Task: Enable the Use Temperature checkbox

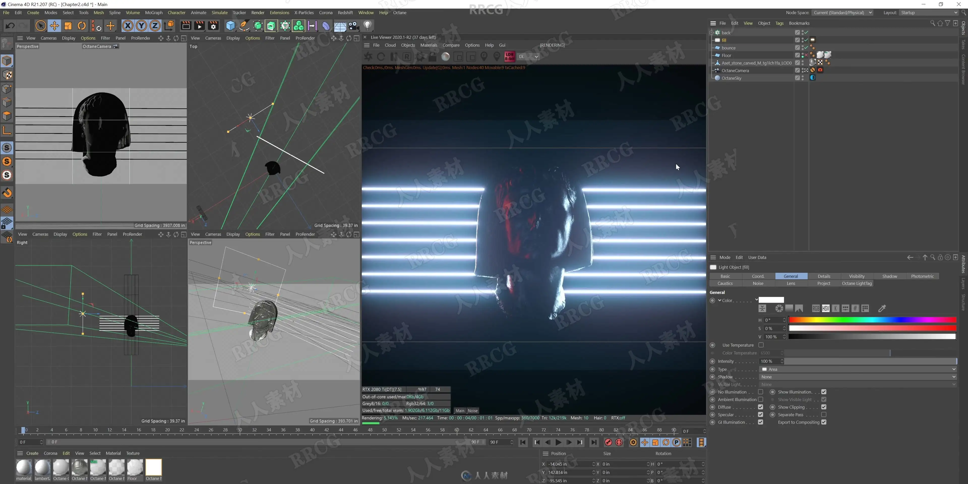Action: coord(761,345)
